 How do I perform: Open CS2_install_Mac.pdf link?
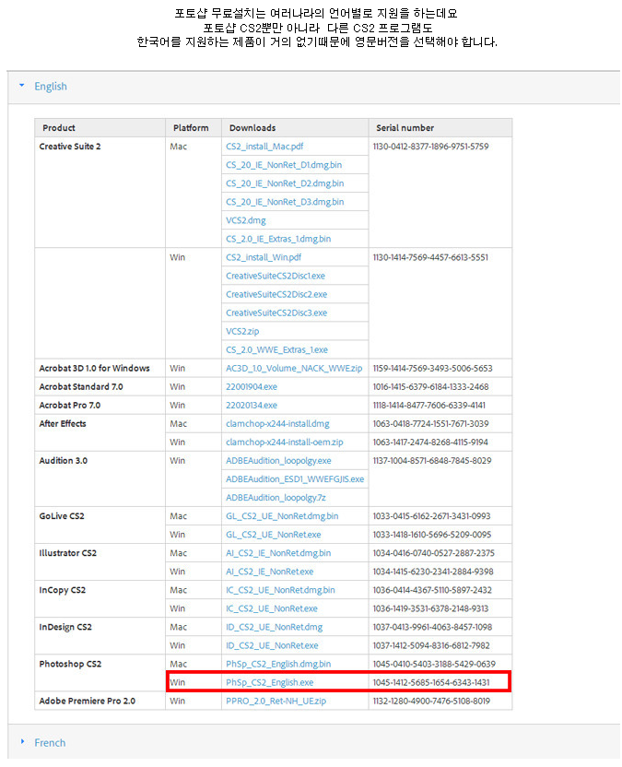pos(264,147)
